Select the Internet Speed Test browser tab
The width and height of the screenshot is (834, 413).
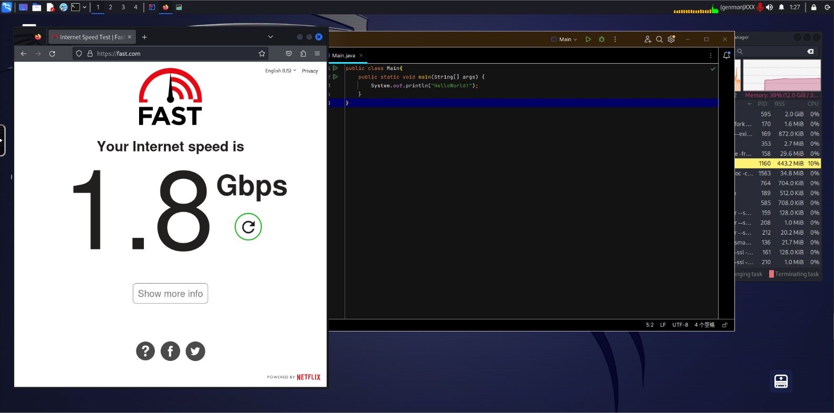pyautogui.click(x=92, y=37)
